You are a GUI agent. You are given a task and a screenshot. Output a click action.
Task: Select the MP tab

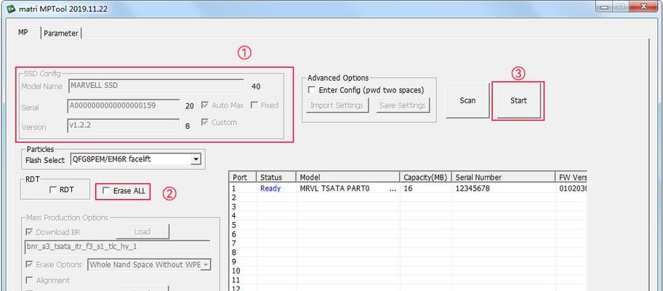(x=23, y=32)
